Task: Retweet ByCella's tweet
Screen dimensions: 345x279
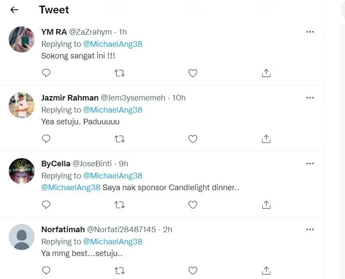Action: point(119,204)
